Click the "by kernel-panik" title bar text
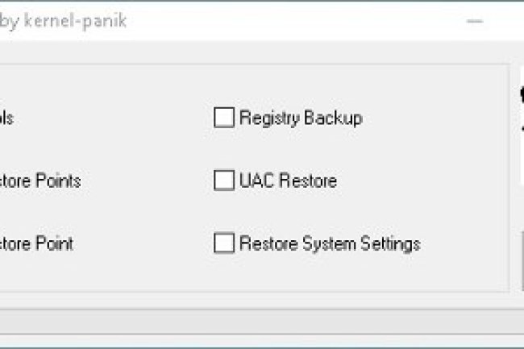524x349 pixels. [x=63, y=21]
